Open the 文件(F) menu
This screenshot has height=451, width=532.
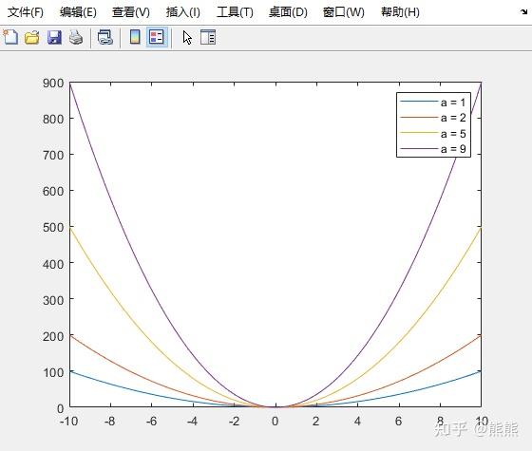pos(26,12)
